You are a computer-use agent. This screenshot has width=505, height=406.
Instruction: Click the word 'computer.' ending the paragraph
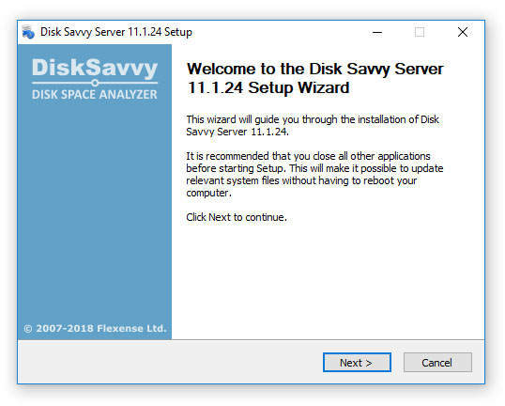(x=208, y=193)
